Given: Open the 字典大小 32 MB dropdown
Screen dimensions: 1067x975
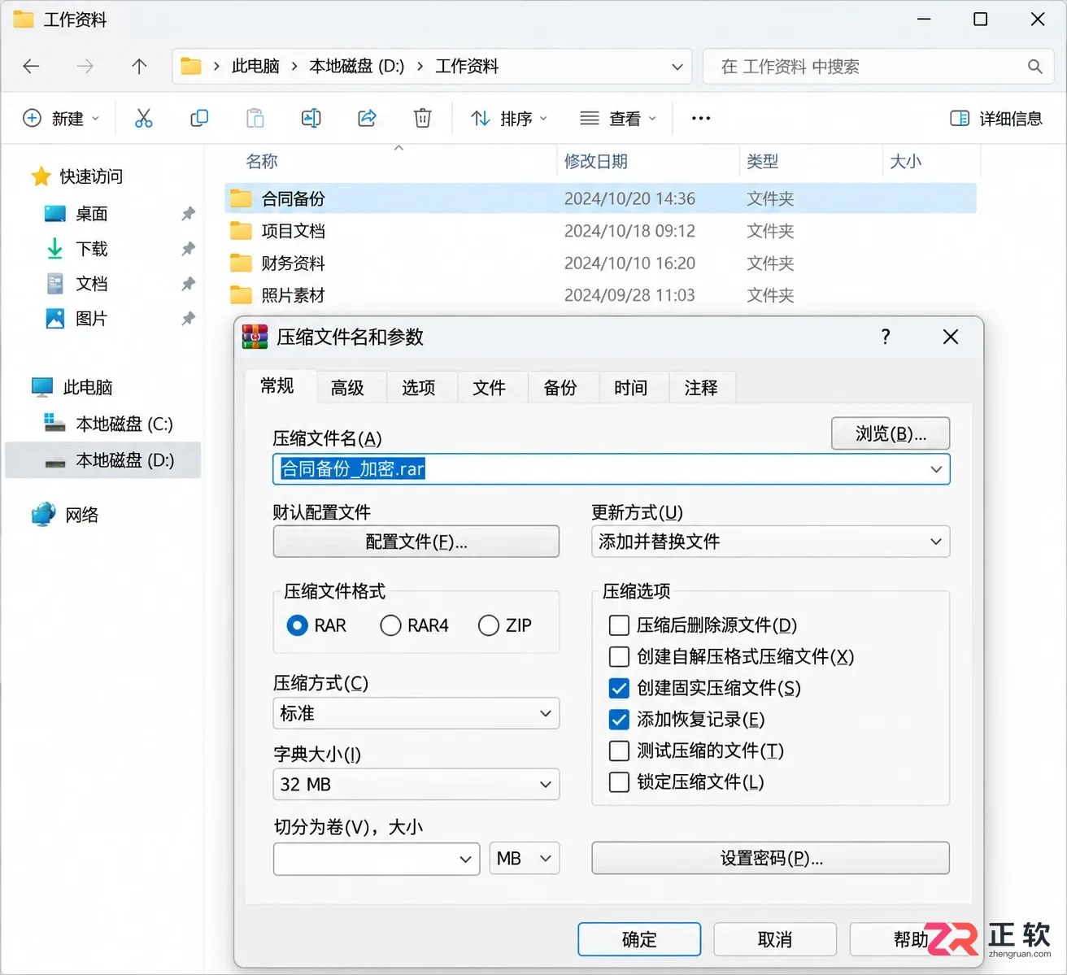Looking at the screenshot, I should click(x=416, y=784).
